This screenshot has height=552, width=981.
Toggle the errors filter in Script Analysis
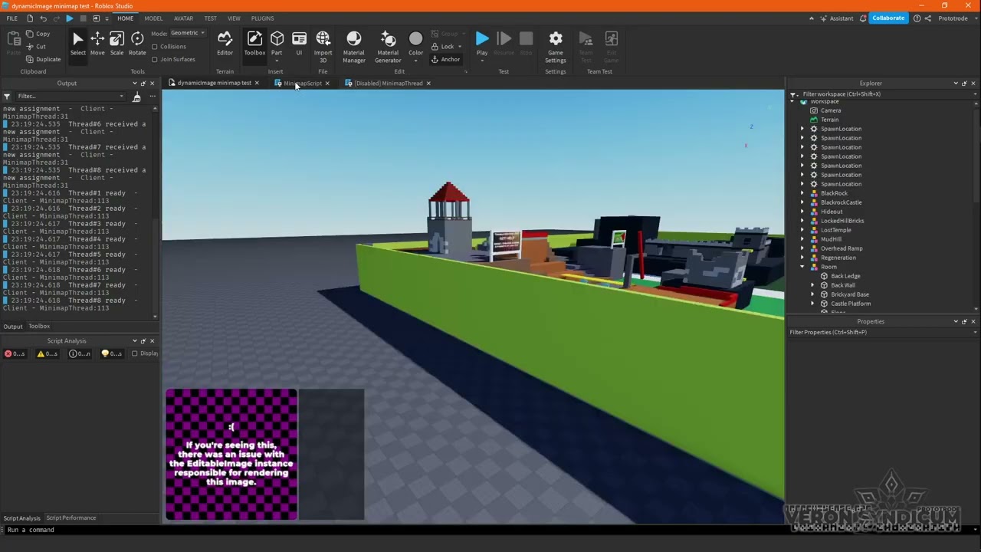(x=14, y=353)
